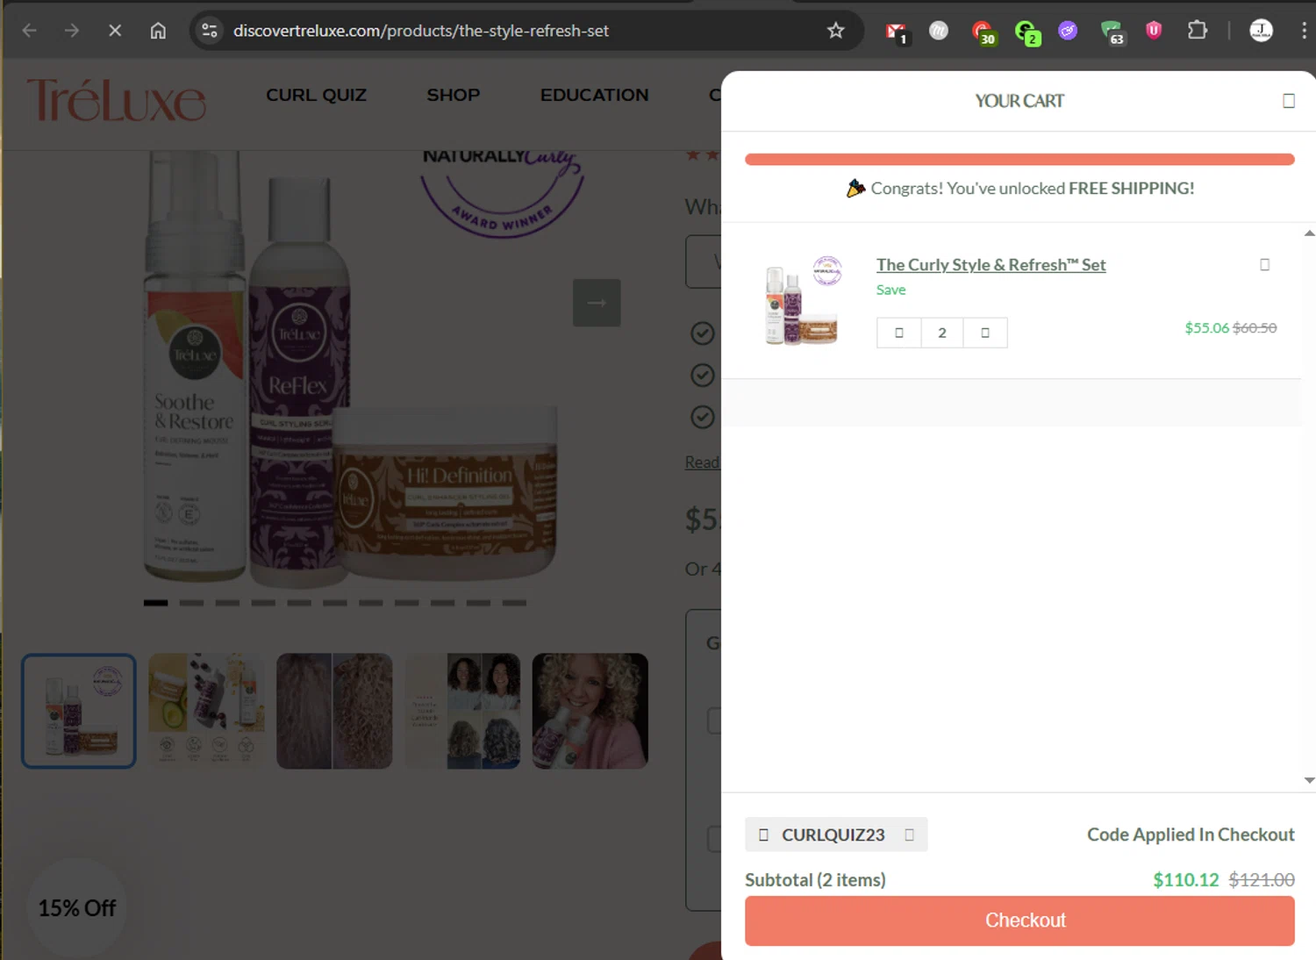Increase cart item quantity
Viewport: 1316px width, 960px height.
[985, 333]
